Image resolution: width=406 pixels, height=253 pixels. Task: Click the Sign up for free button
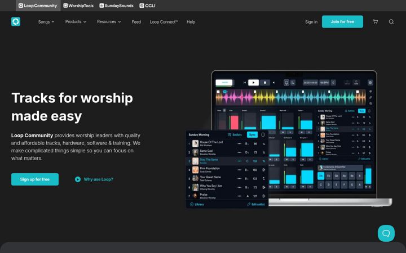tap(35, 179)
